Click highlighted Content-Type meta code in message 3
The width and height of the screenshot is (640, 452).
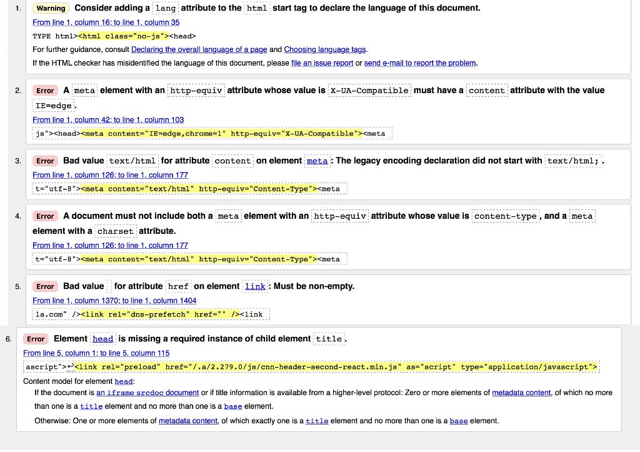pos(199,189)
